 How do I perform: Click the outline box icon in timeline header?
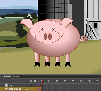(38, 81)
